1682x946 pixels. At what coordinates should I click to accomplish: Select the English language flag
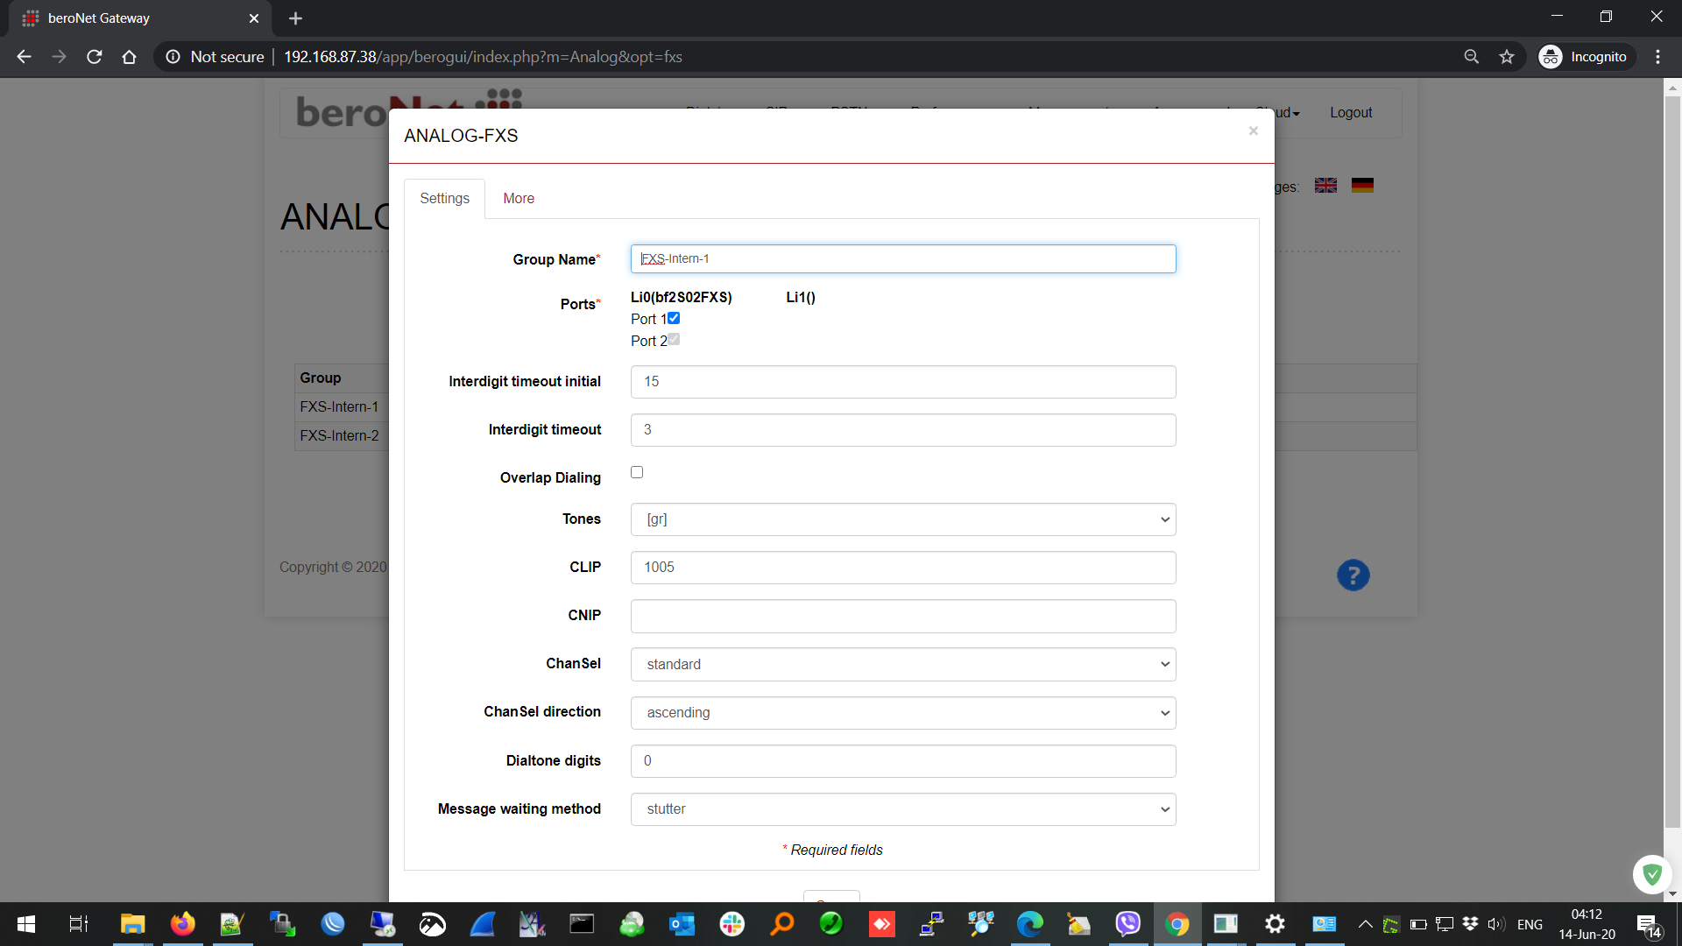(x=1325, y=186)
